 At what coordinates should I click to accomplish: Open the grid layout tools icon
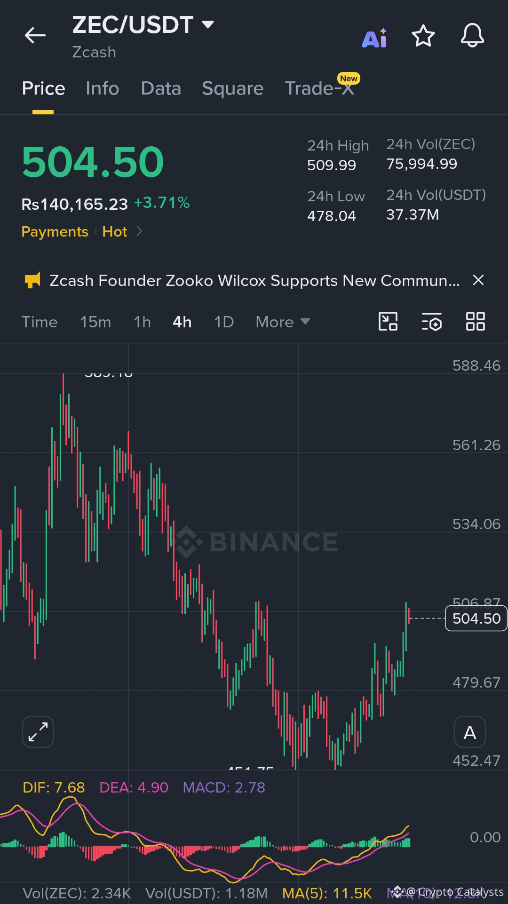pyautogui.click(x=475, y=322)
